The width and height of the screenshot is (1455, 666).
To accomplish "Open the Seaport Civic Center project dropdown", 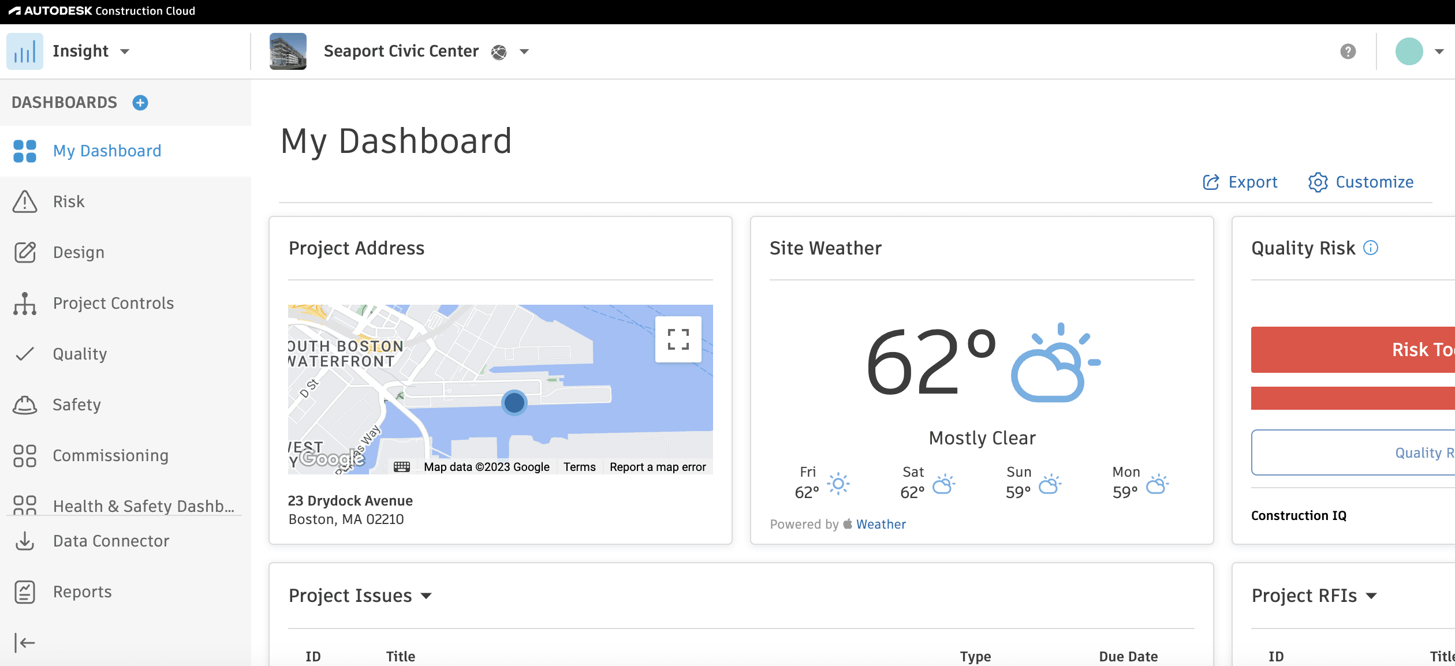I will (524, 51).
